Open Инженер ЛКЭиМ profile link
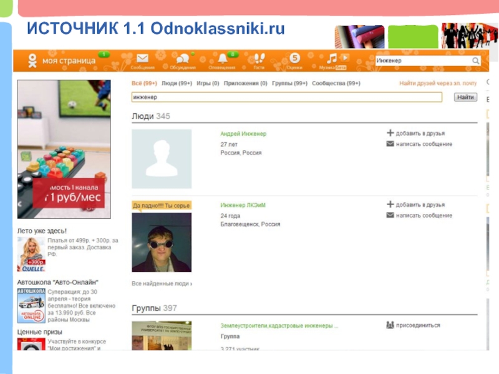The height and width of the screenshot is (374, 499). point(243,205)
